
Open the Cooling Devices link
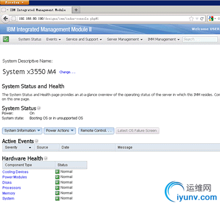click(16, 172)
